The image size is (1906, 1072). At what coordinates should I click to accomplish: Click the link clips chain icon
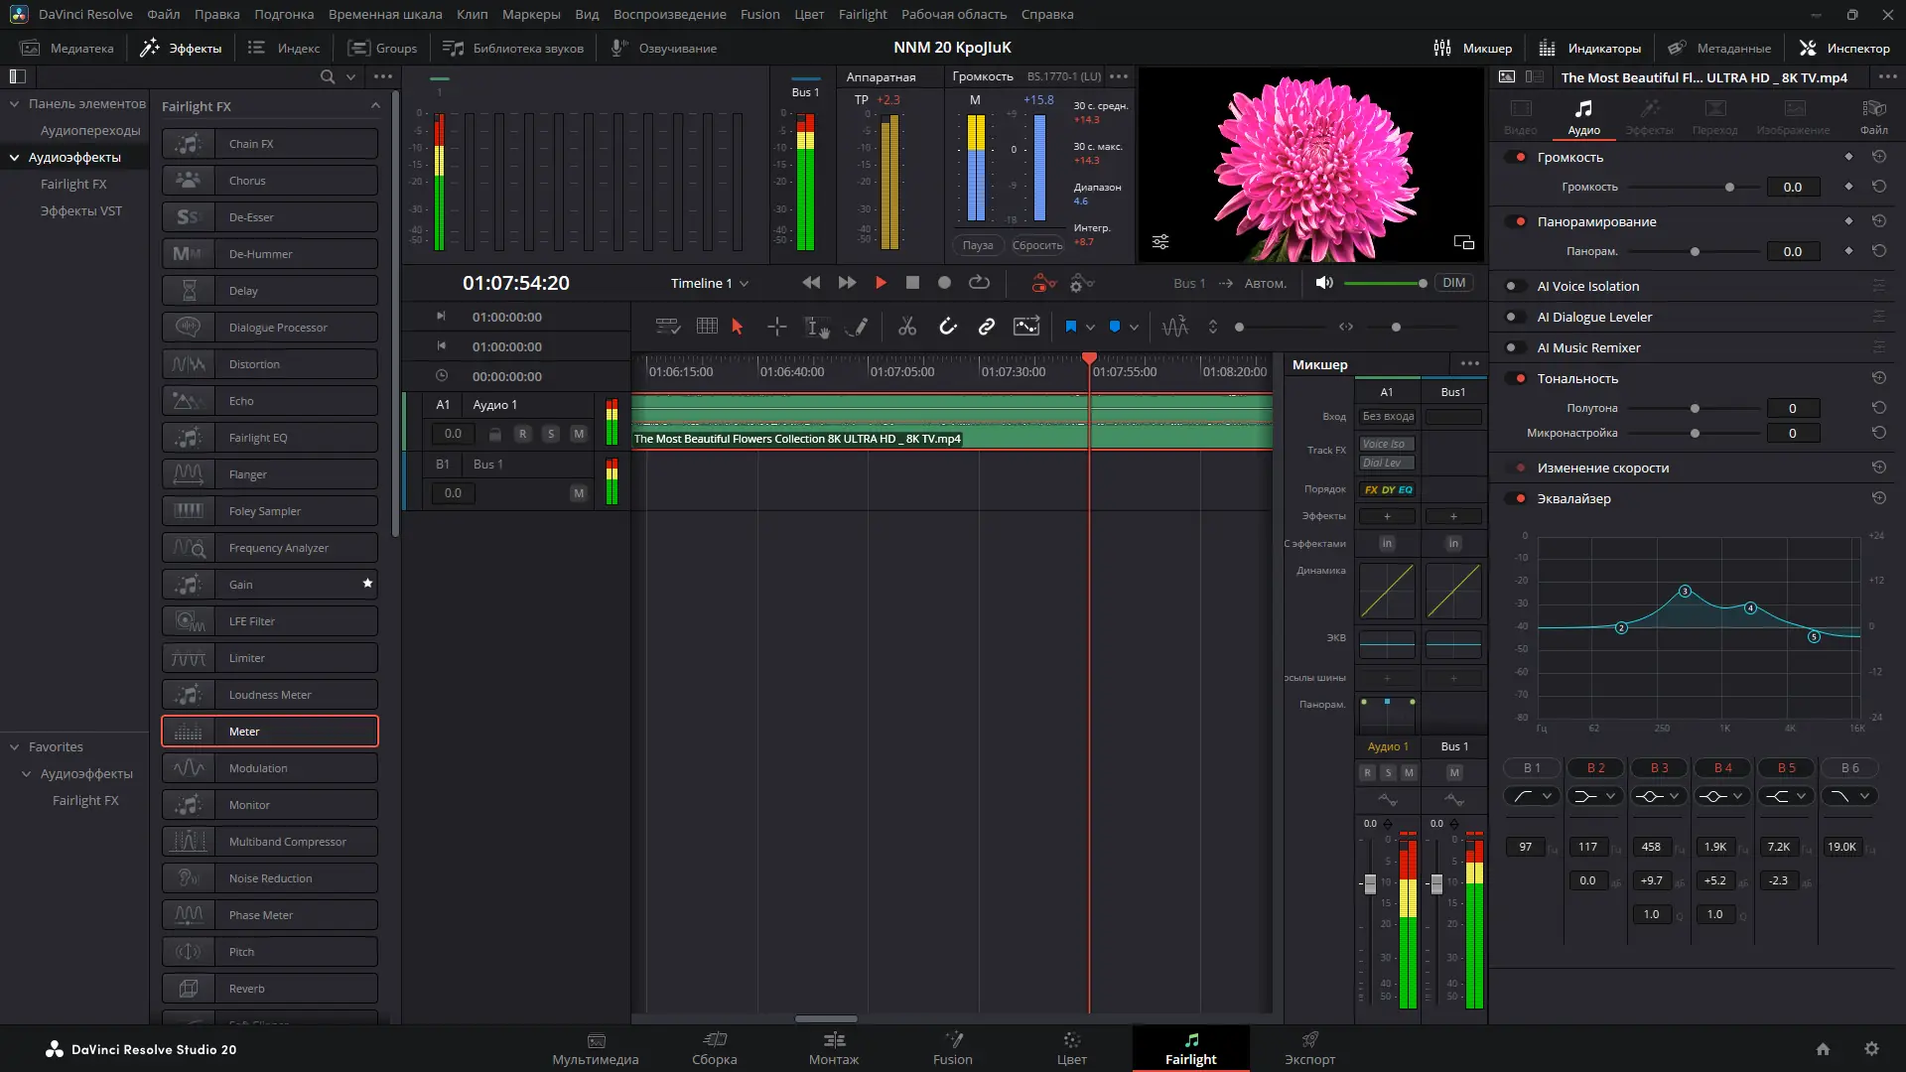986,327
